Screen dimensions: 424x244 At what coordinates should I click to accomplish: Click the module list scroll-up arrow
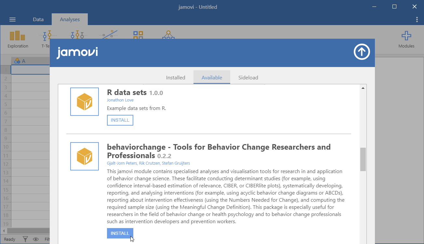pyautogui.click(x=363, y=88)
